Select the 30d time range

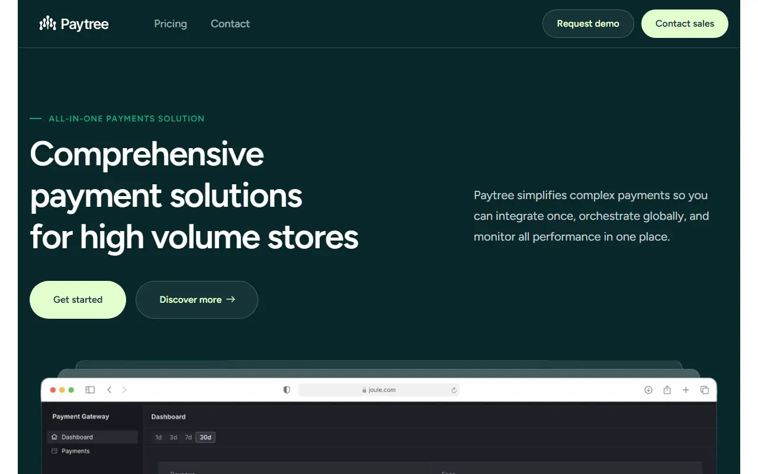(x=205, y=437)
